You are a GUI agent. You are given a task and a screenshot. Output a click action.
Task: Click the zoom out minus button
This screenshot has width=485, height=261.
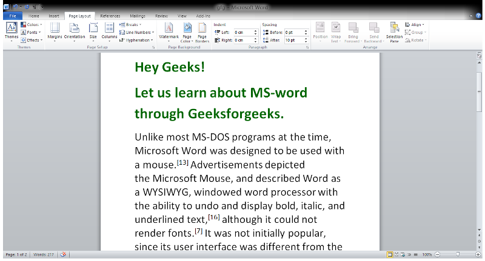pos(437,254)
